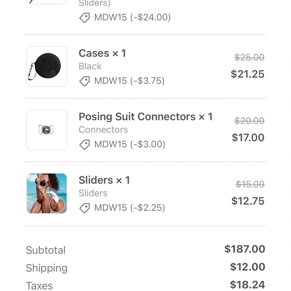Click the MDW15 (-$3.75) discount code text
291x291 pixels.
129,81
